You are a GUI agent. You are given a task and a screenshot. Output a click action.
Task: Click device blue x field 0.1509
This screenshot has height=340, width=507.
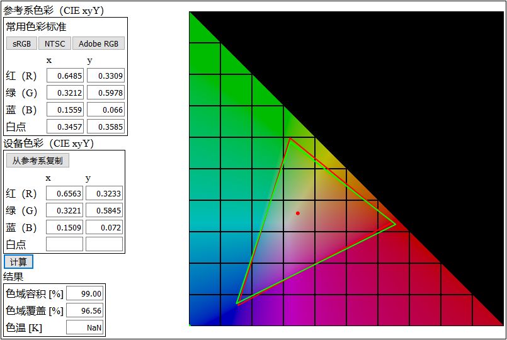pyautogui.click(x=64, y=227)
